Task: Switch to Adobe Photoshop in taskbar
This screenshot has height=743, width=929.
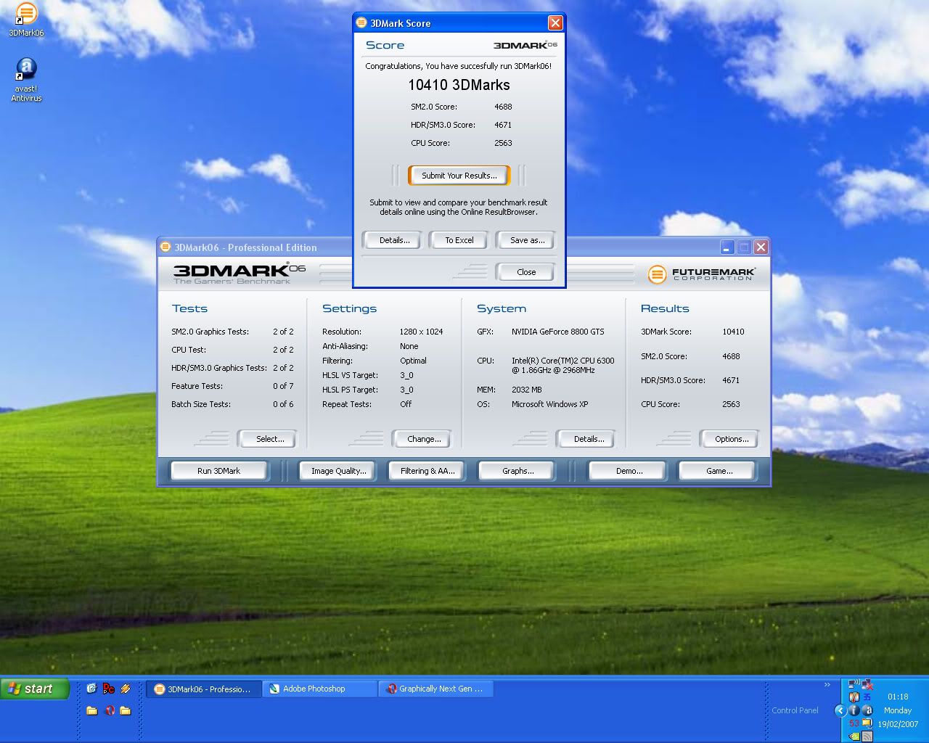Action: [319, 689]
